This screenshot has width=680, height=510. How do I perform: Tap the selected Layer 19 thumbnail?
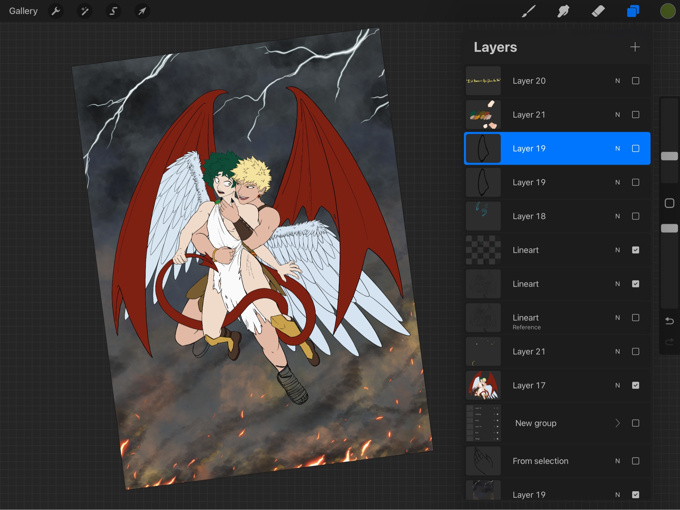coord(483,149)
